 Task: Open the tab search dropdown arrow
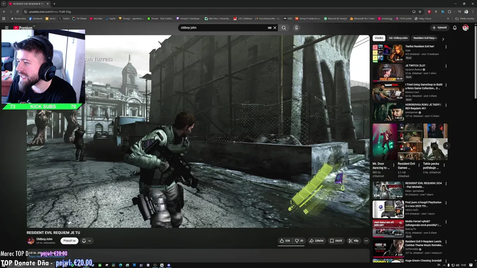click(x=3, y=4)
